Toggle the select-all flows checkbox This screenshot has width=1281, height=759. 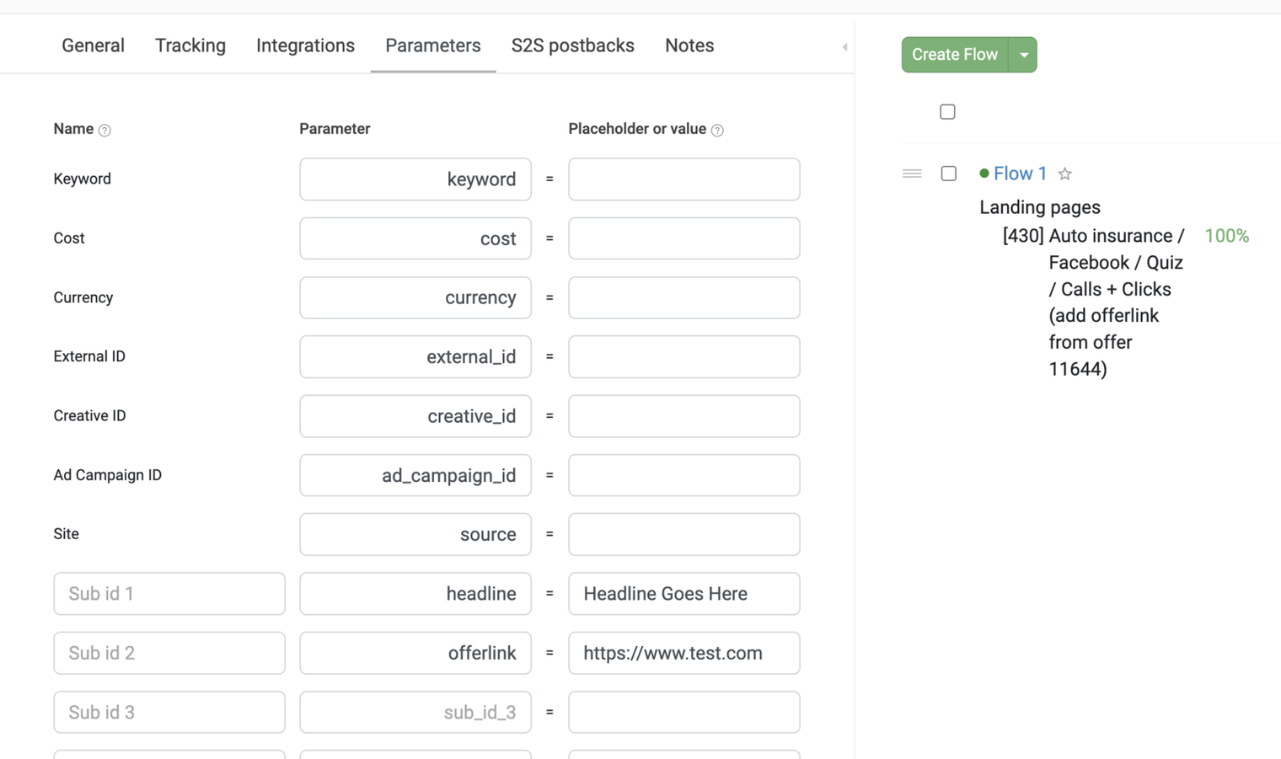(947, 112)
